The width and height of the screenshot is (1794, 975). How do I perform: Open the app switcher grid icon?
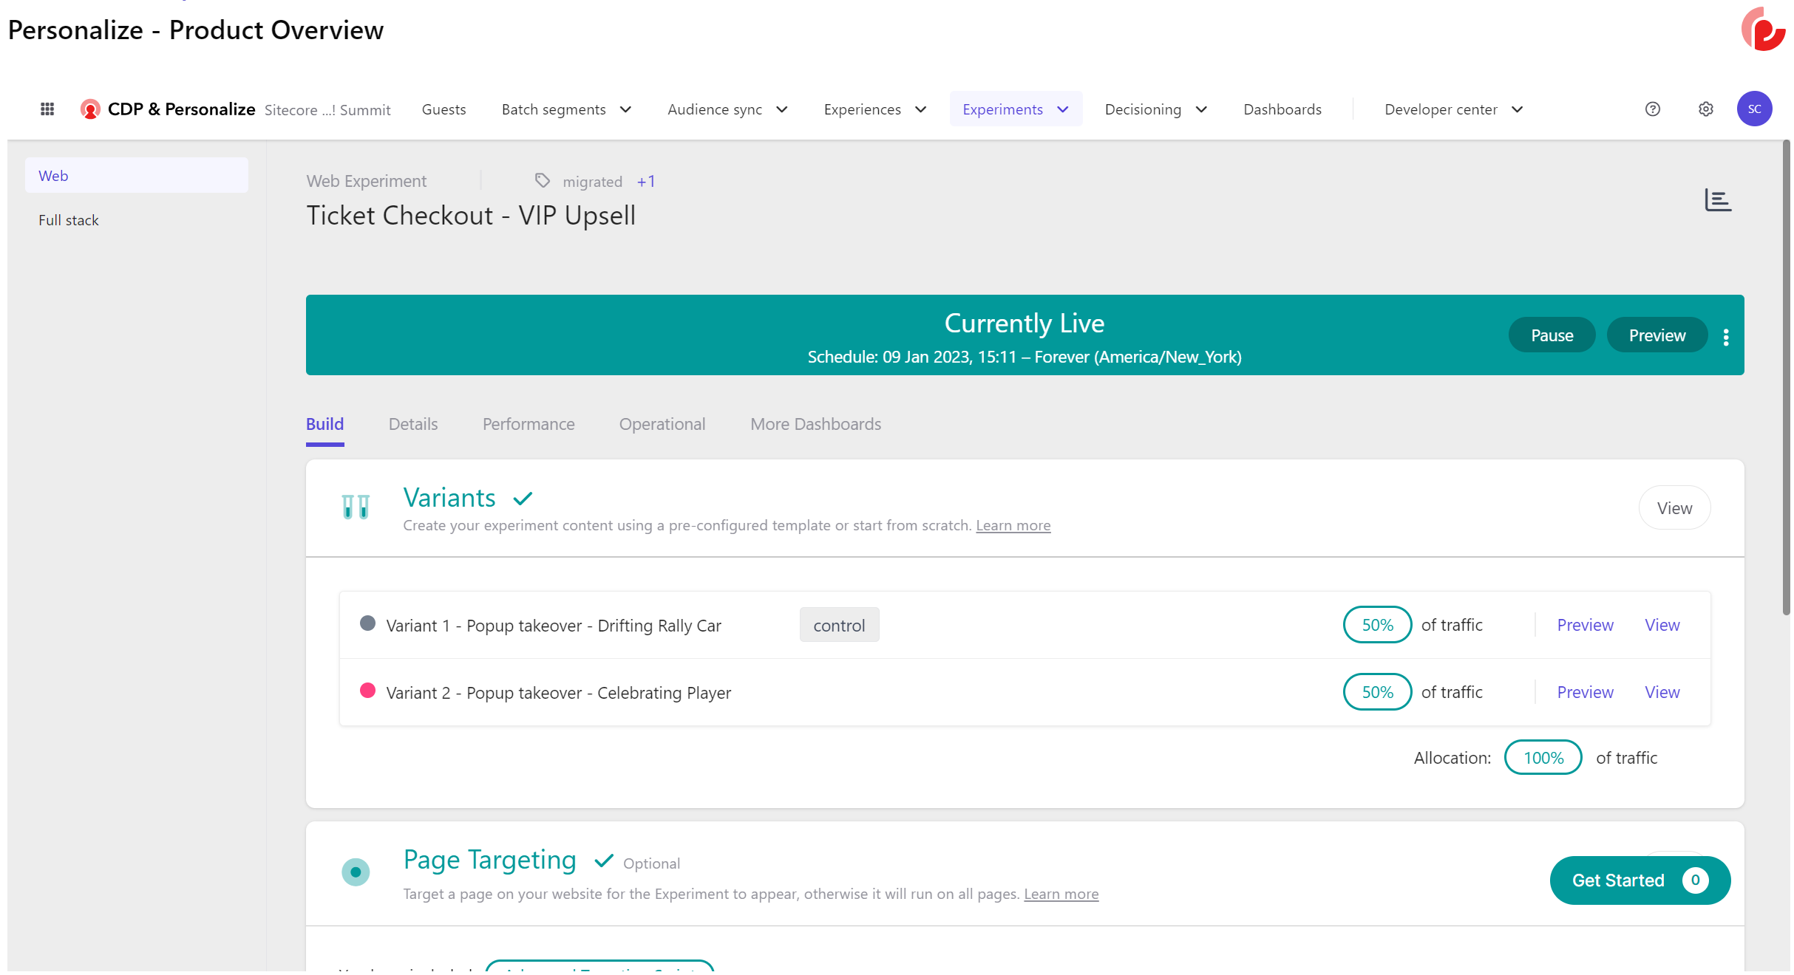47,109
